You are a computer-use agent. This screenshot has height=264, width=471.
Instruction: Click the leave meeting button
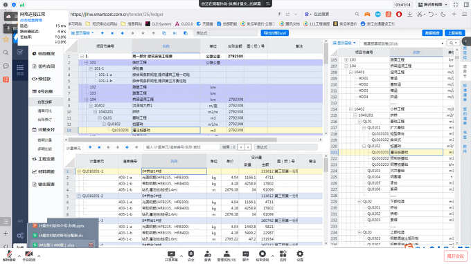click(455, 256)
